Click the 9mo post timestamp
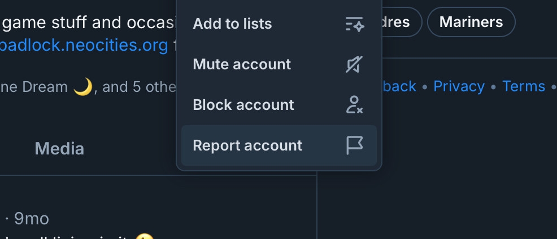The width and height of the screenshot is (557, 239). [x=32, y=219]
